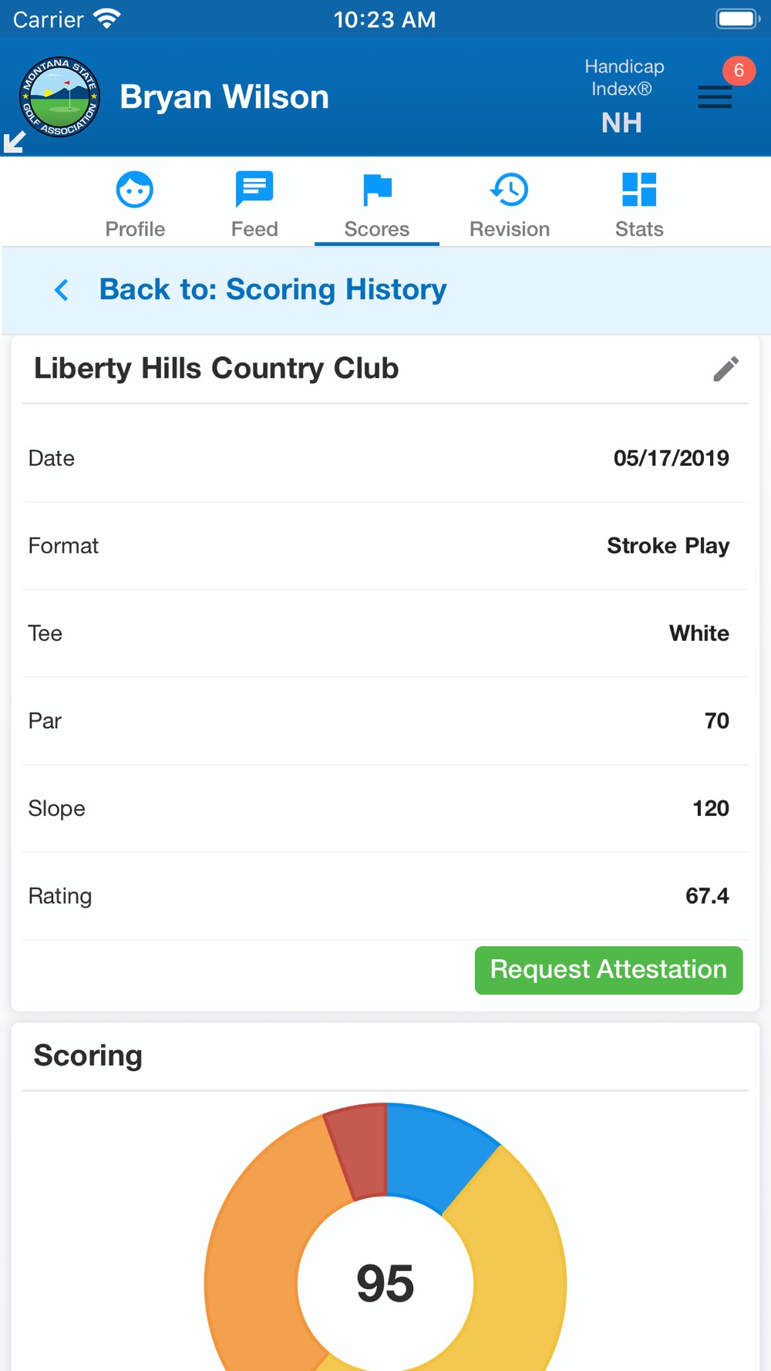Open the Feed chat icon

tap(254, 190)
